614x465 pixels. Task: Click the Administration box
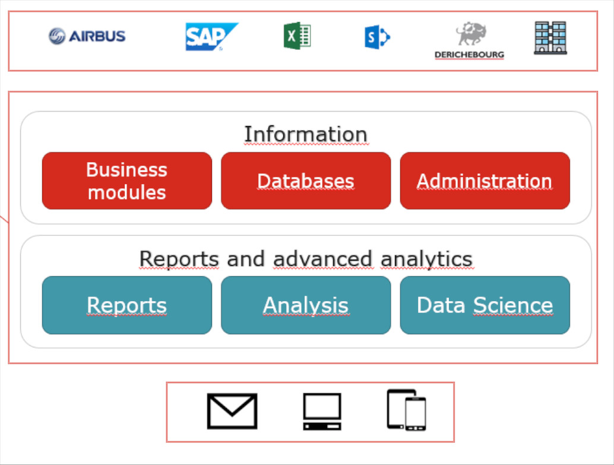(485, 181)
